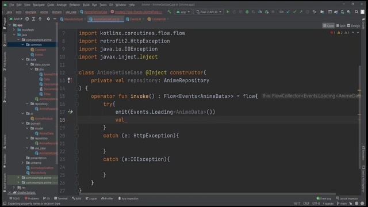
Task: Open the Project tool window side tab
Action: coord(5,24)
